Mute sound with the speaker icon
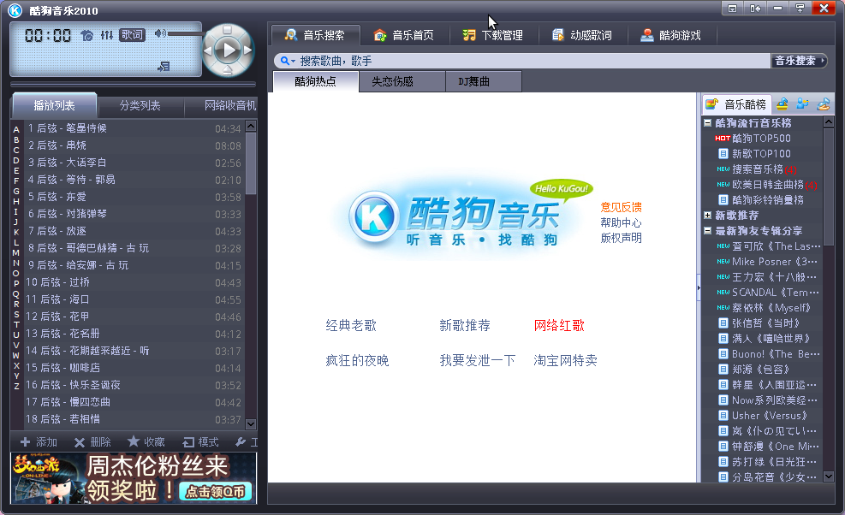845x515 pixels. (x=159, y=33)
